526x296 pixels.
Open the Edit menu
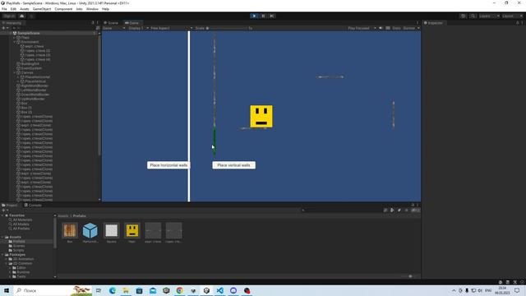pos(13,9)
